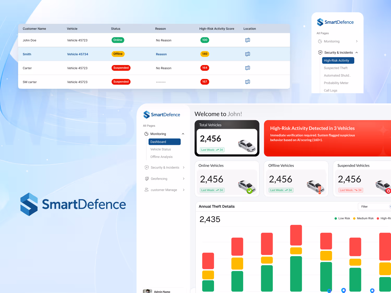Toggle Medium Risk legend item
The image size is (391, 293).
[x=363, y=218]
